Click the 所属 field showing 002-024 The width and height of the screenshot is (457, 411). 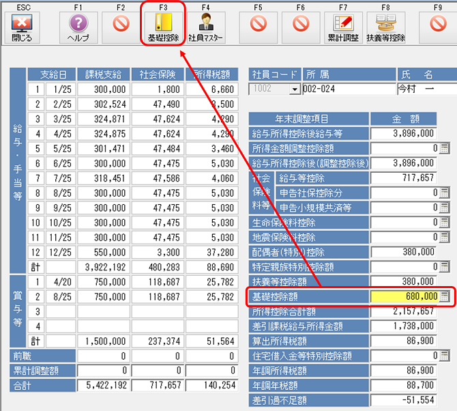point(348,89)
